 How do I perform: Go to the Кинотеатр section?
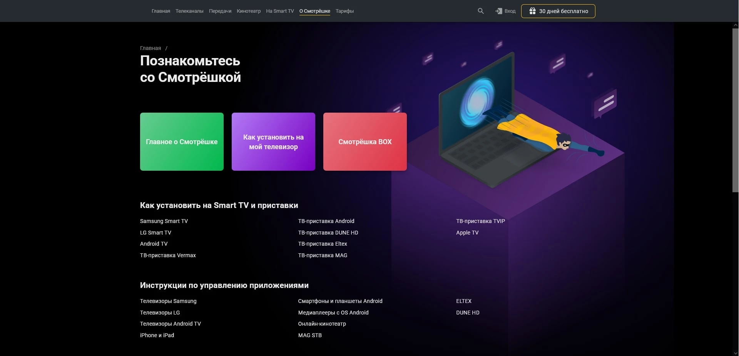pos(249,11)
